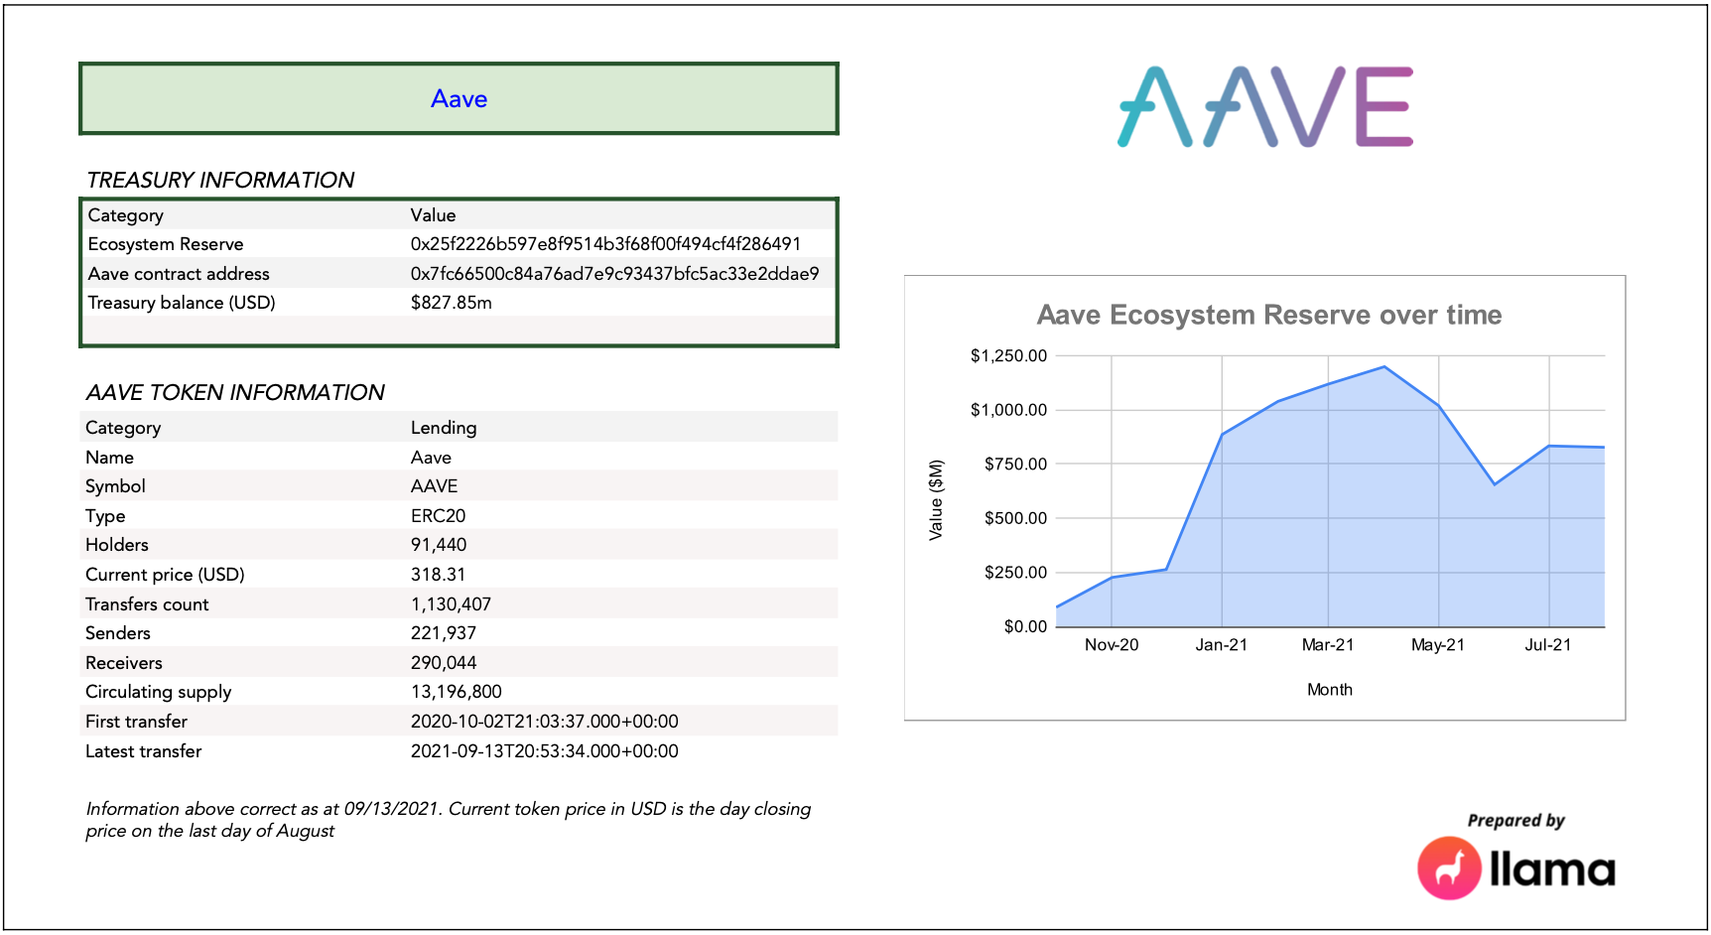Select the 'First transfer' label
The height and width of the screenshot is (935, 1711).
(x=136, y=722)
